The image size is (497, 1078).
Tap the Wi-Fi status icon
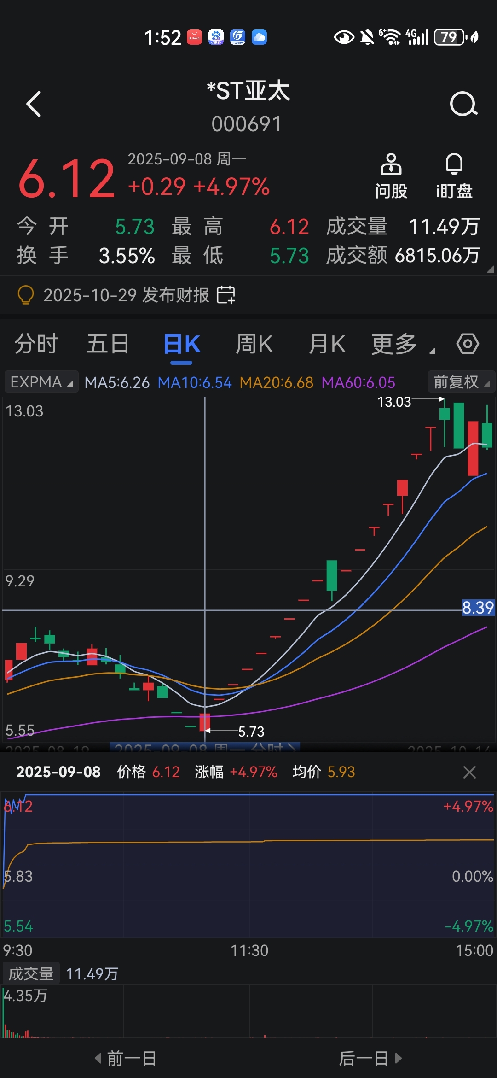point(390,37)
